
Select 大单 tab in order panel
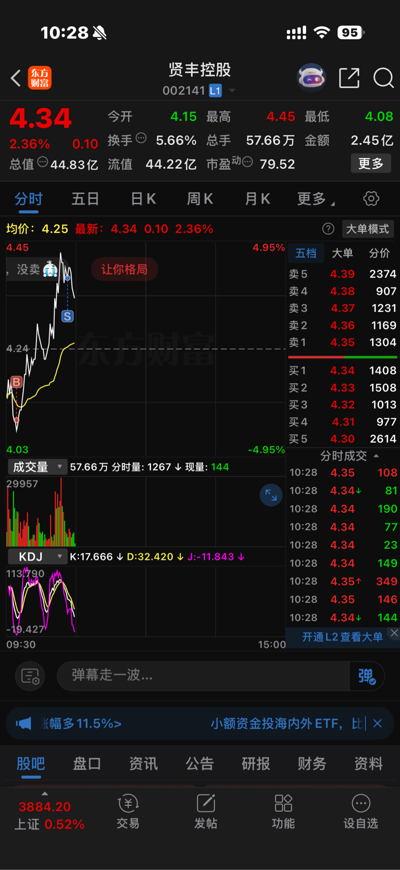tap(342, 253)
